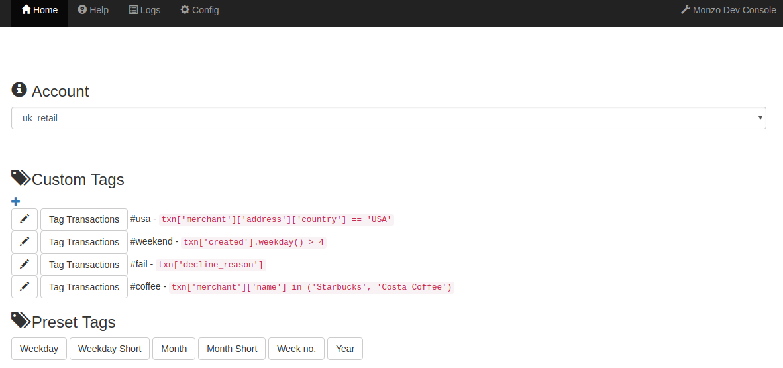783x368 pixels.
Task: Apply the #coffee tag to transactions
Action: [x=84, y=287]
